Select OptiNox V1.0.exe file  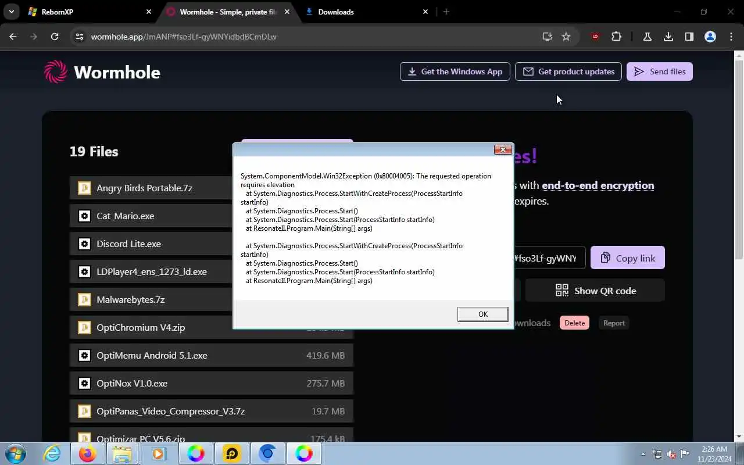(212, 383)
